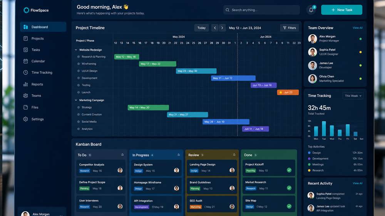Click the Teams people icon

tap(25, 96)
